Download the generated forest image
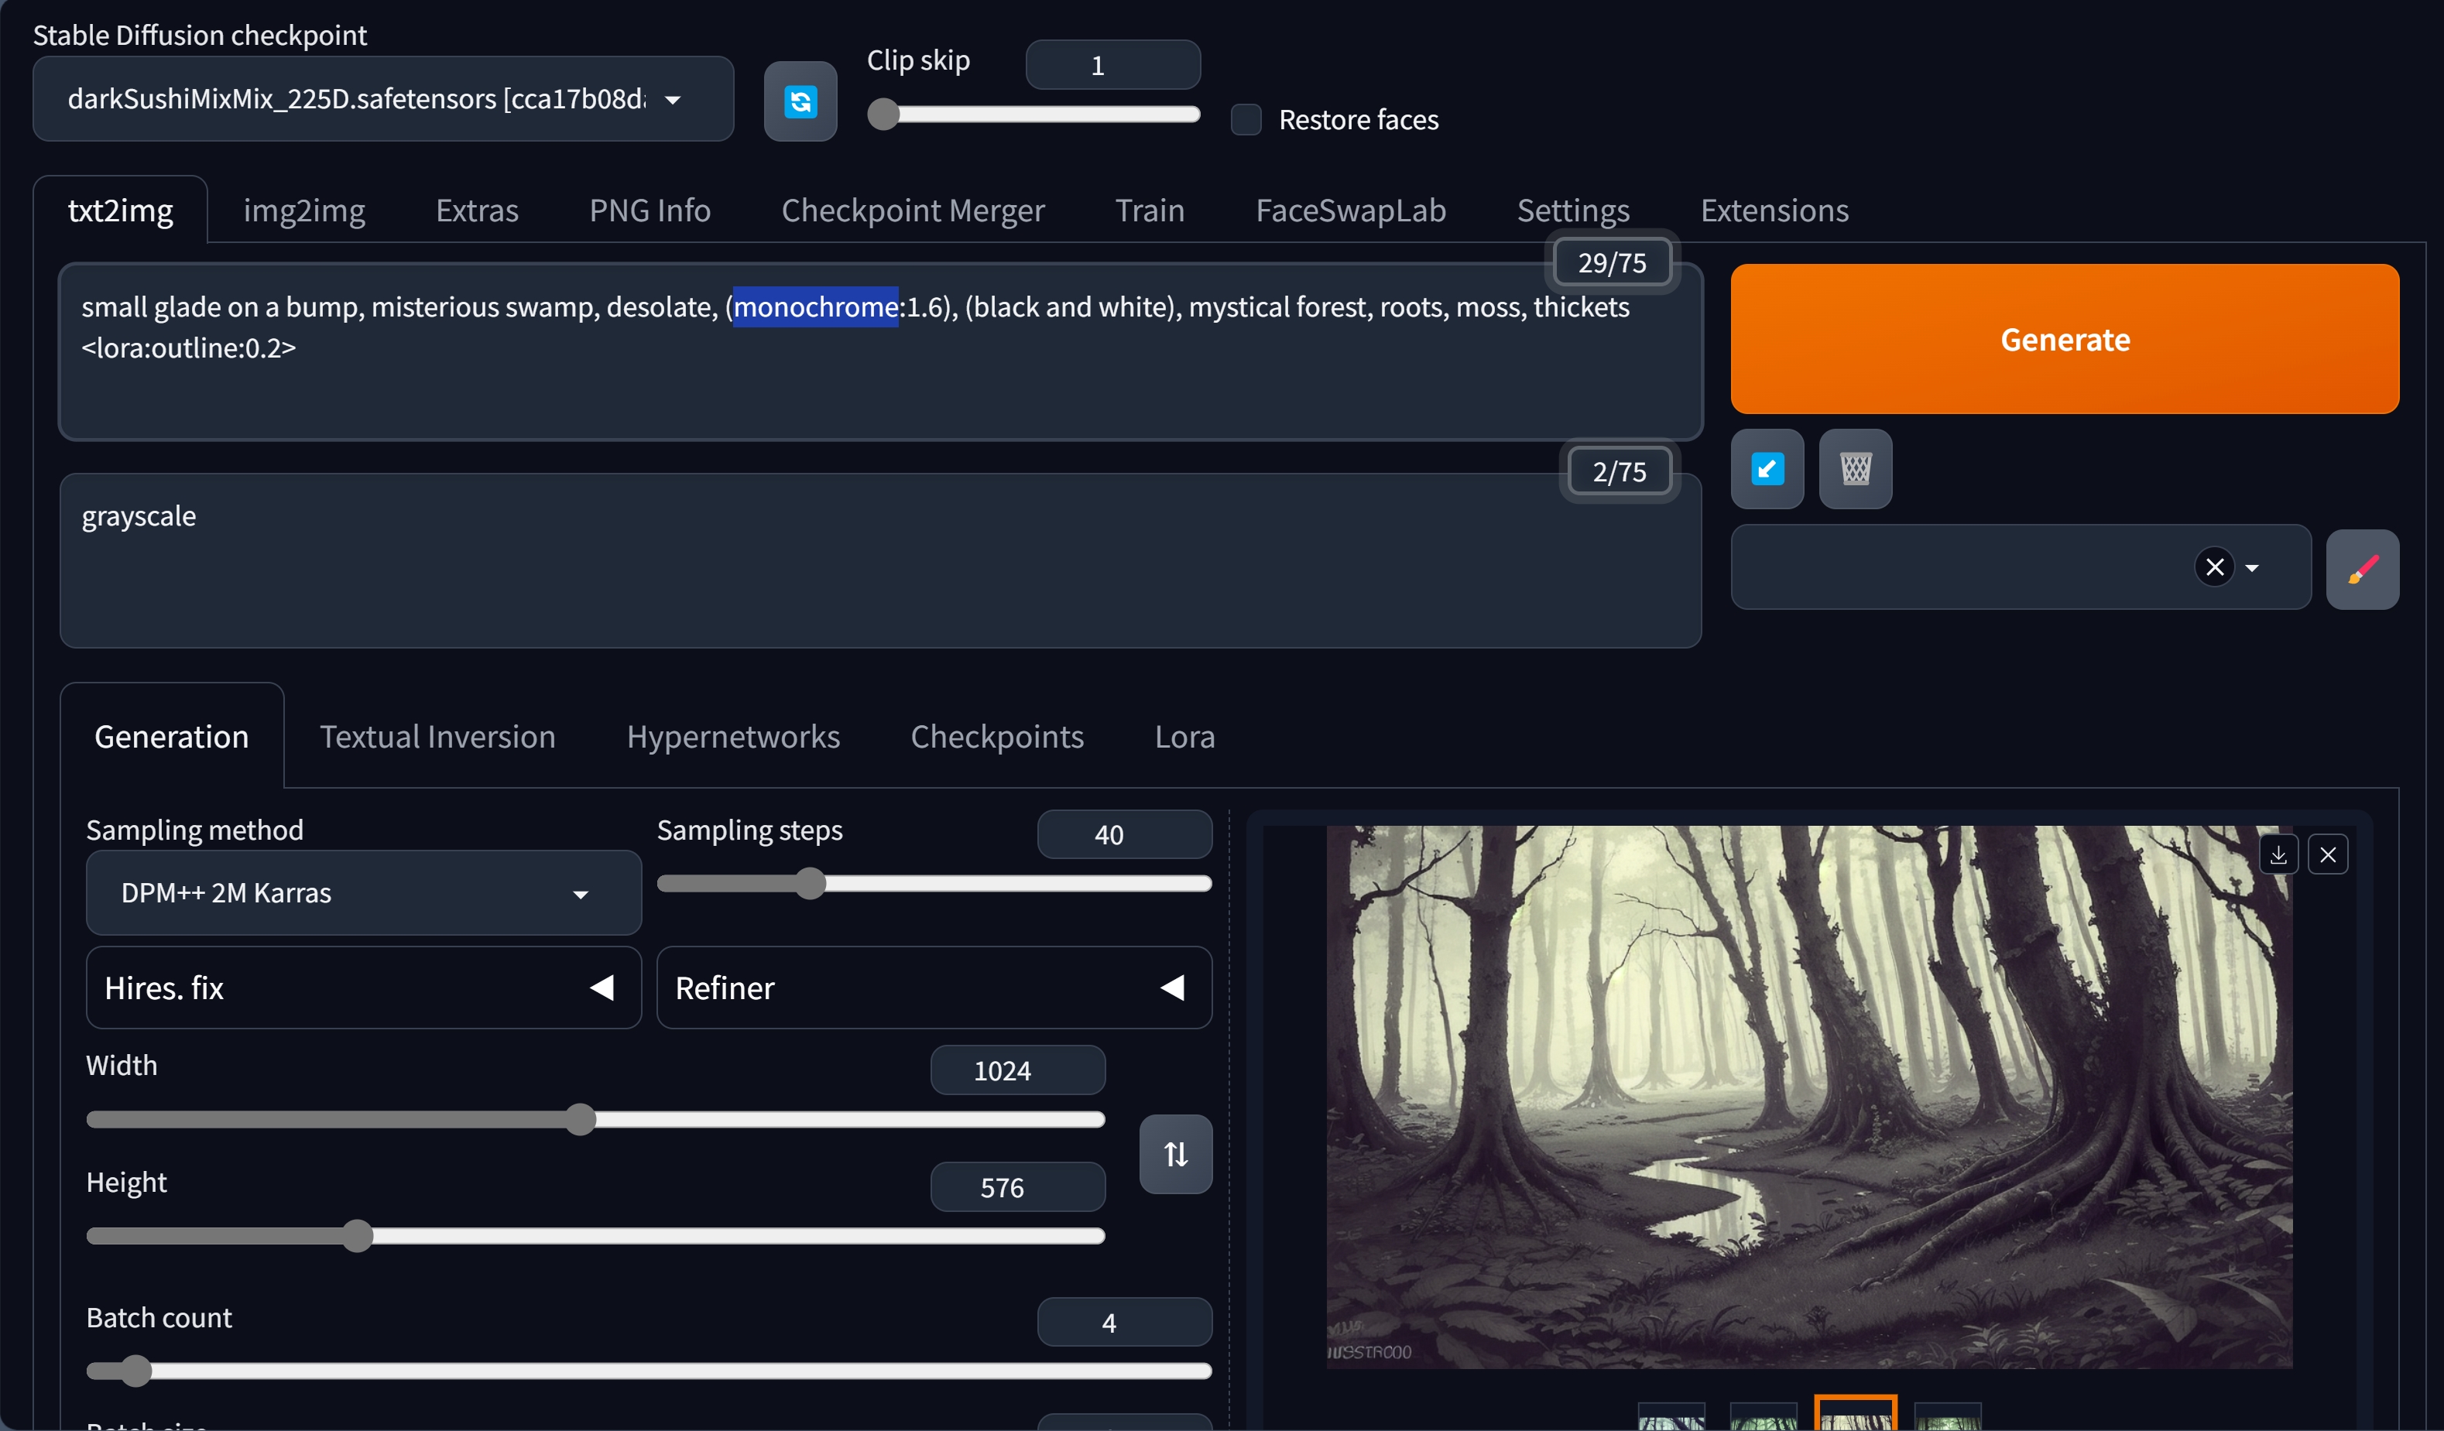2444x1431 pixels. pyautogui.click(x=2278, y=854)
